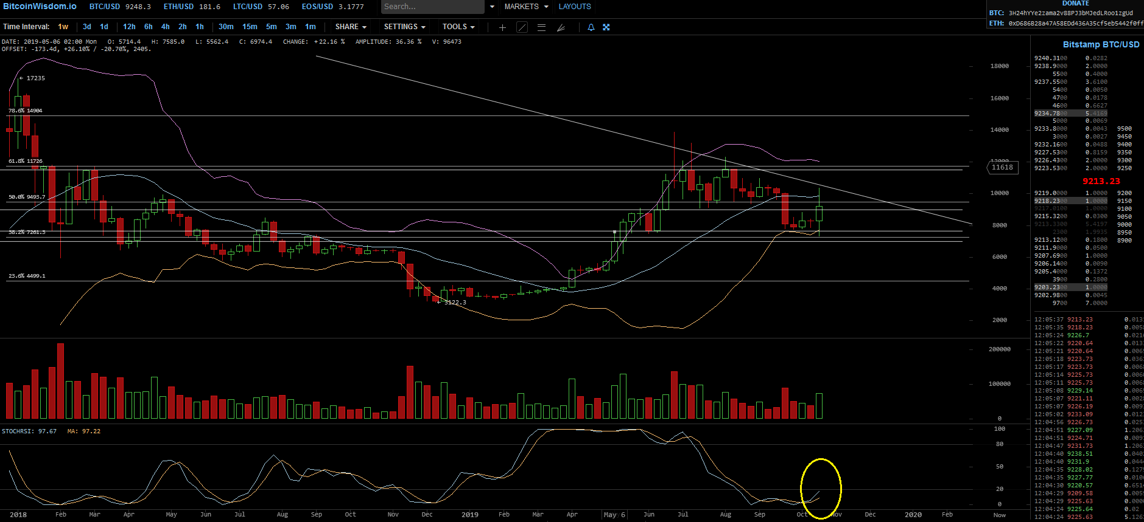The width and height of the screenshot is (1144, 522).
Task: Click the 38.2% 7261.3 Fibonacci label
Action: pyautogui.click(x=26, y=232)
